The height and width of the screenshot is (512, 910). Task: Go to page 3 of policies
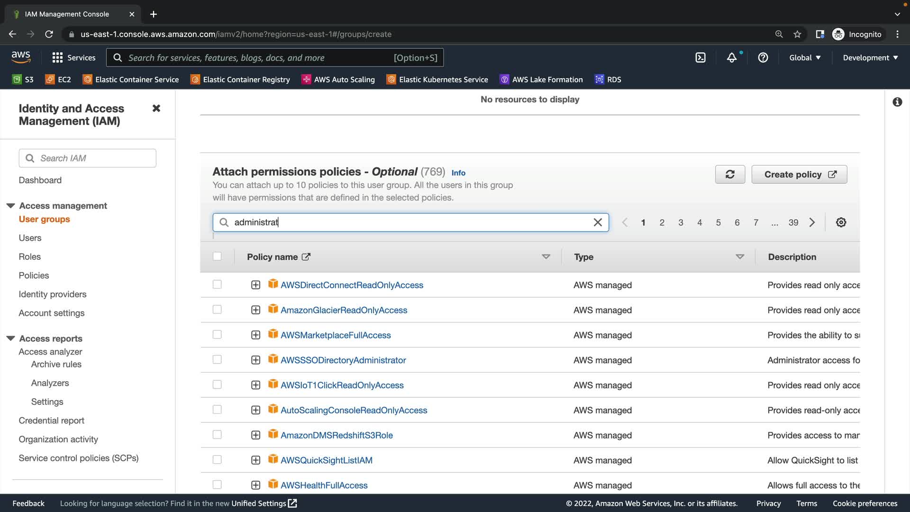tap(681, 222)
